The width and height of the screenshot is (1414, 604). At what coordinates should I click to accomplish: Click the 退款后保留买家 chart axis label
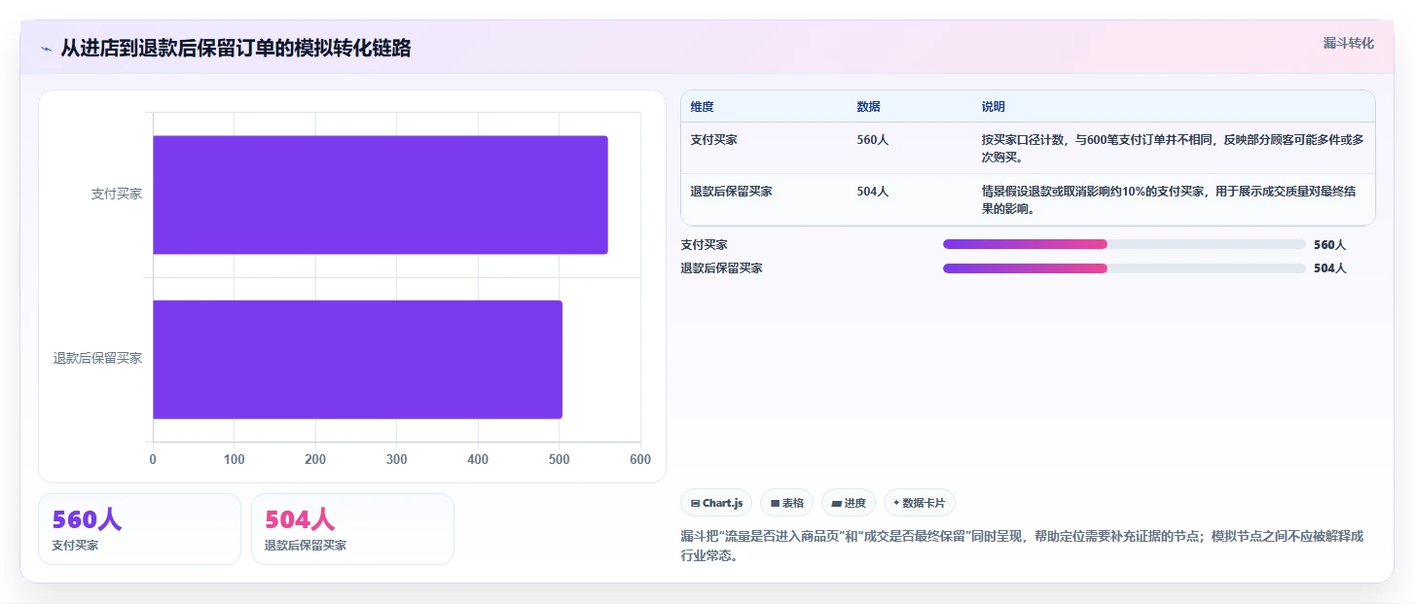click(x=97, y=359)
